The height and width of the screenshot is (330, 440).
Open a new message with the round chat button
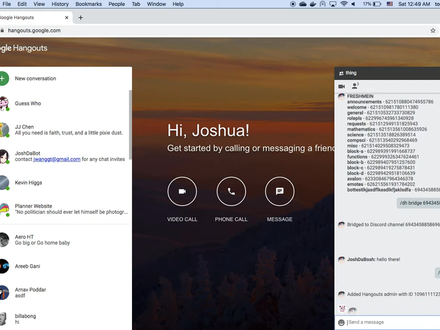pos(280,191)
